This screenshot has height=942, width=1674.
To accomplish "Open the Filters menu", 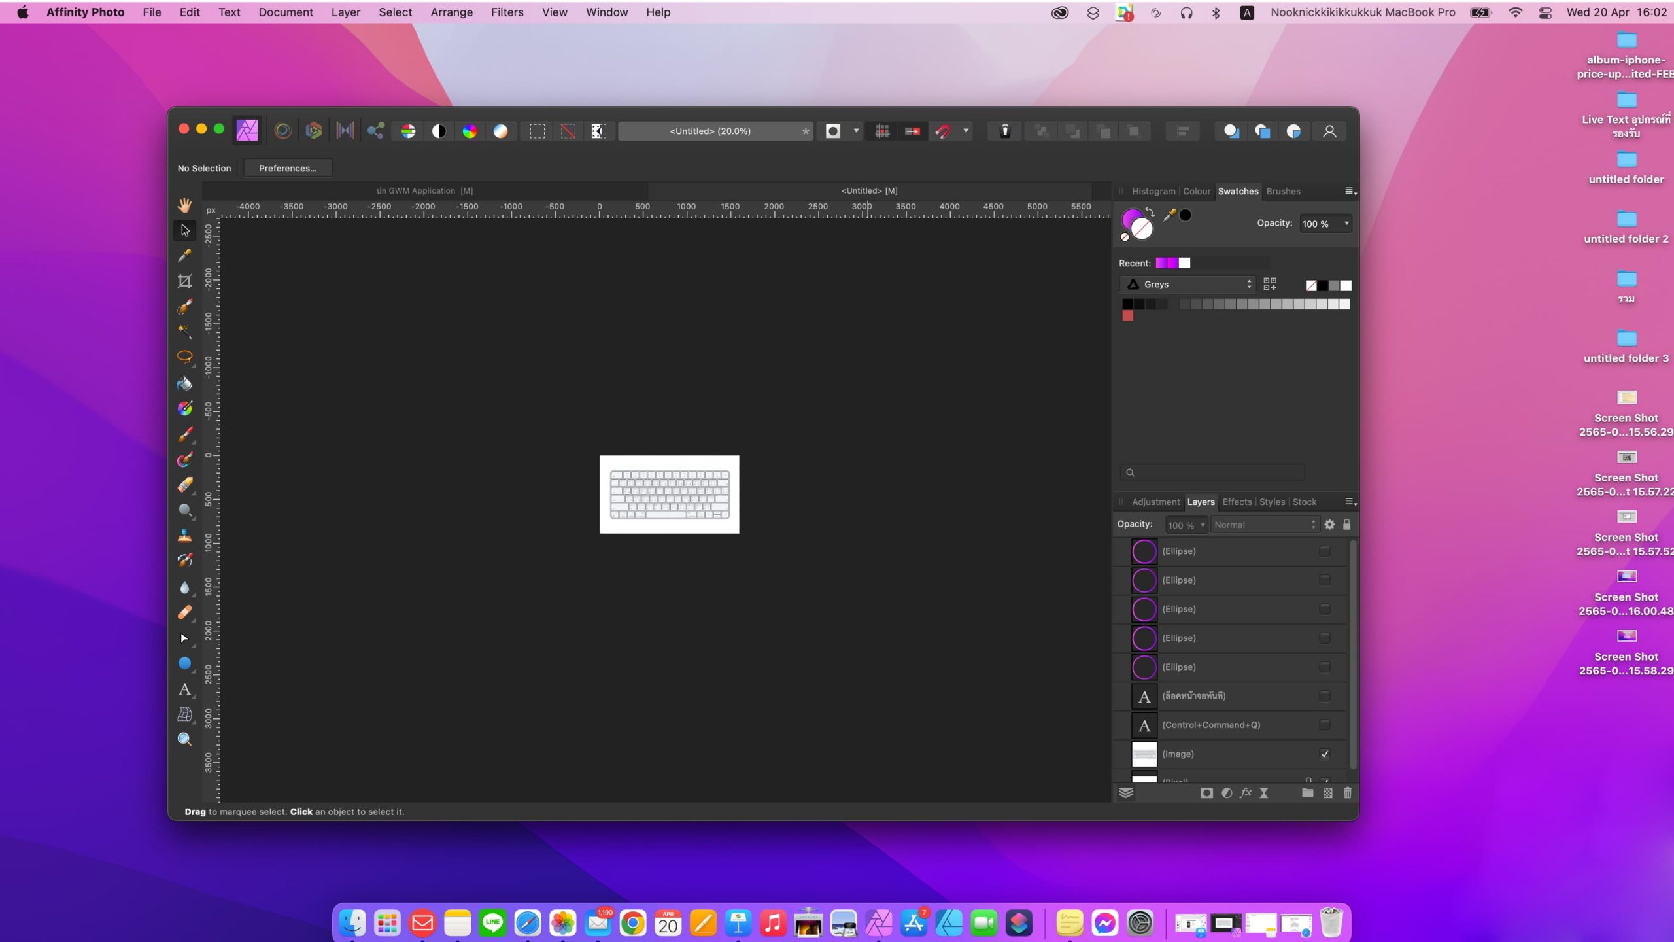I will (507, 12).
